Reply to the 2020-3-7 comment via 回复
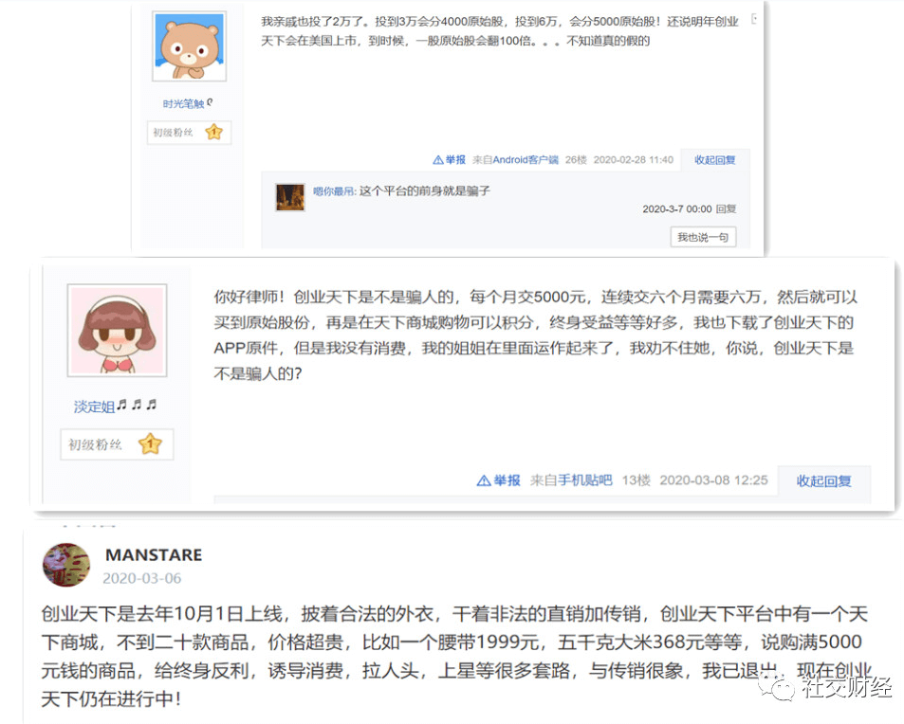904x724 pixels. click(x=726, y=209)
